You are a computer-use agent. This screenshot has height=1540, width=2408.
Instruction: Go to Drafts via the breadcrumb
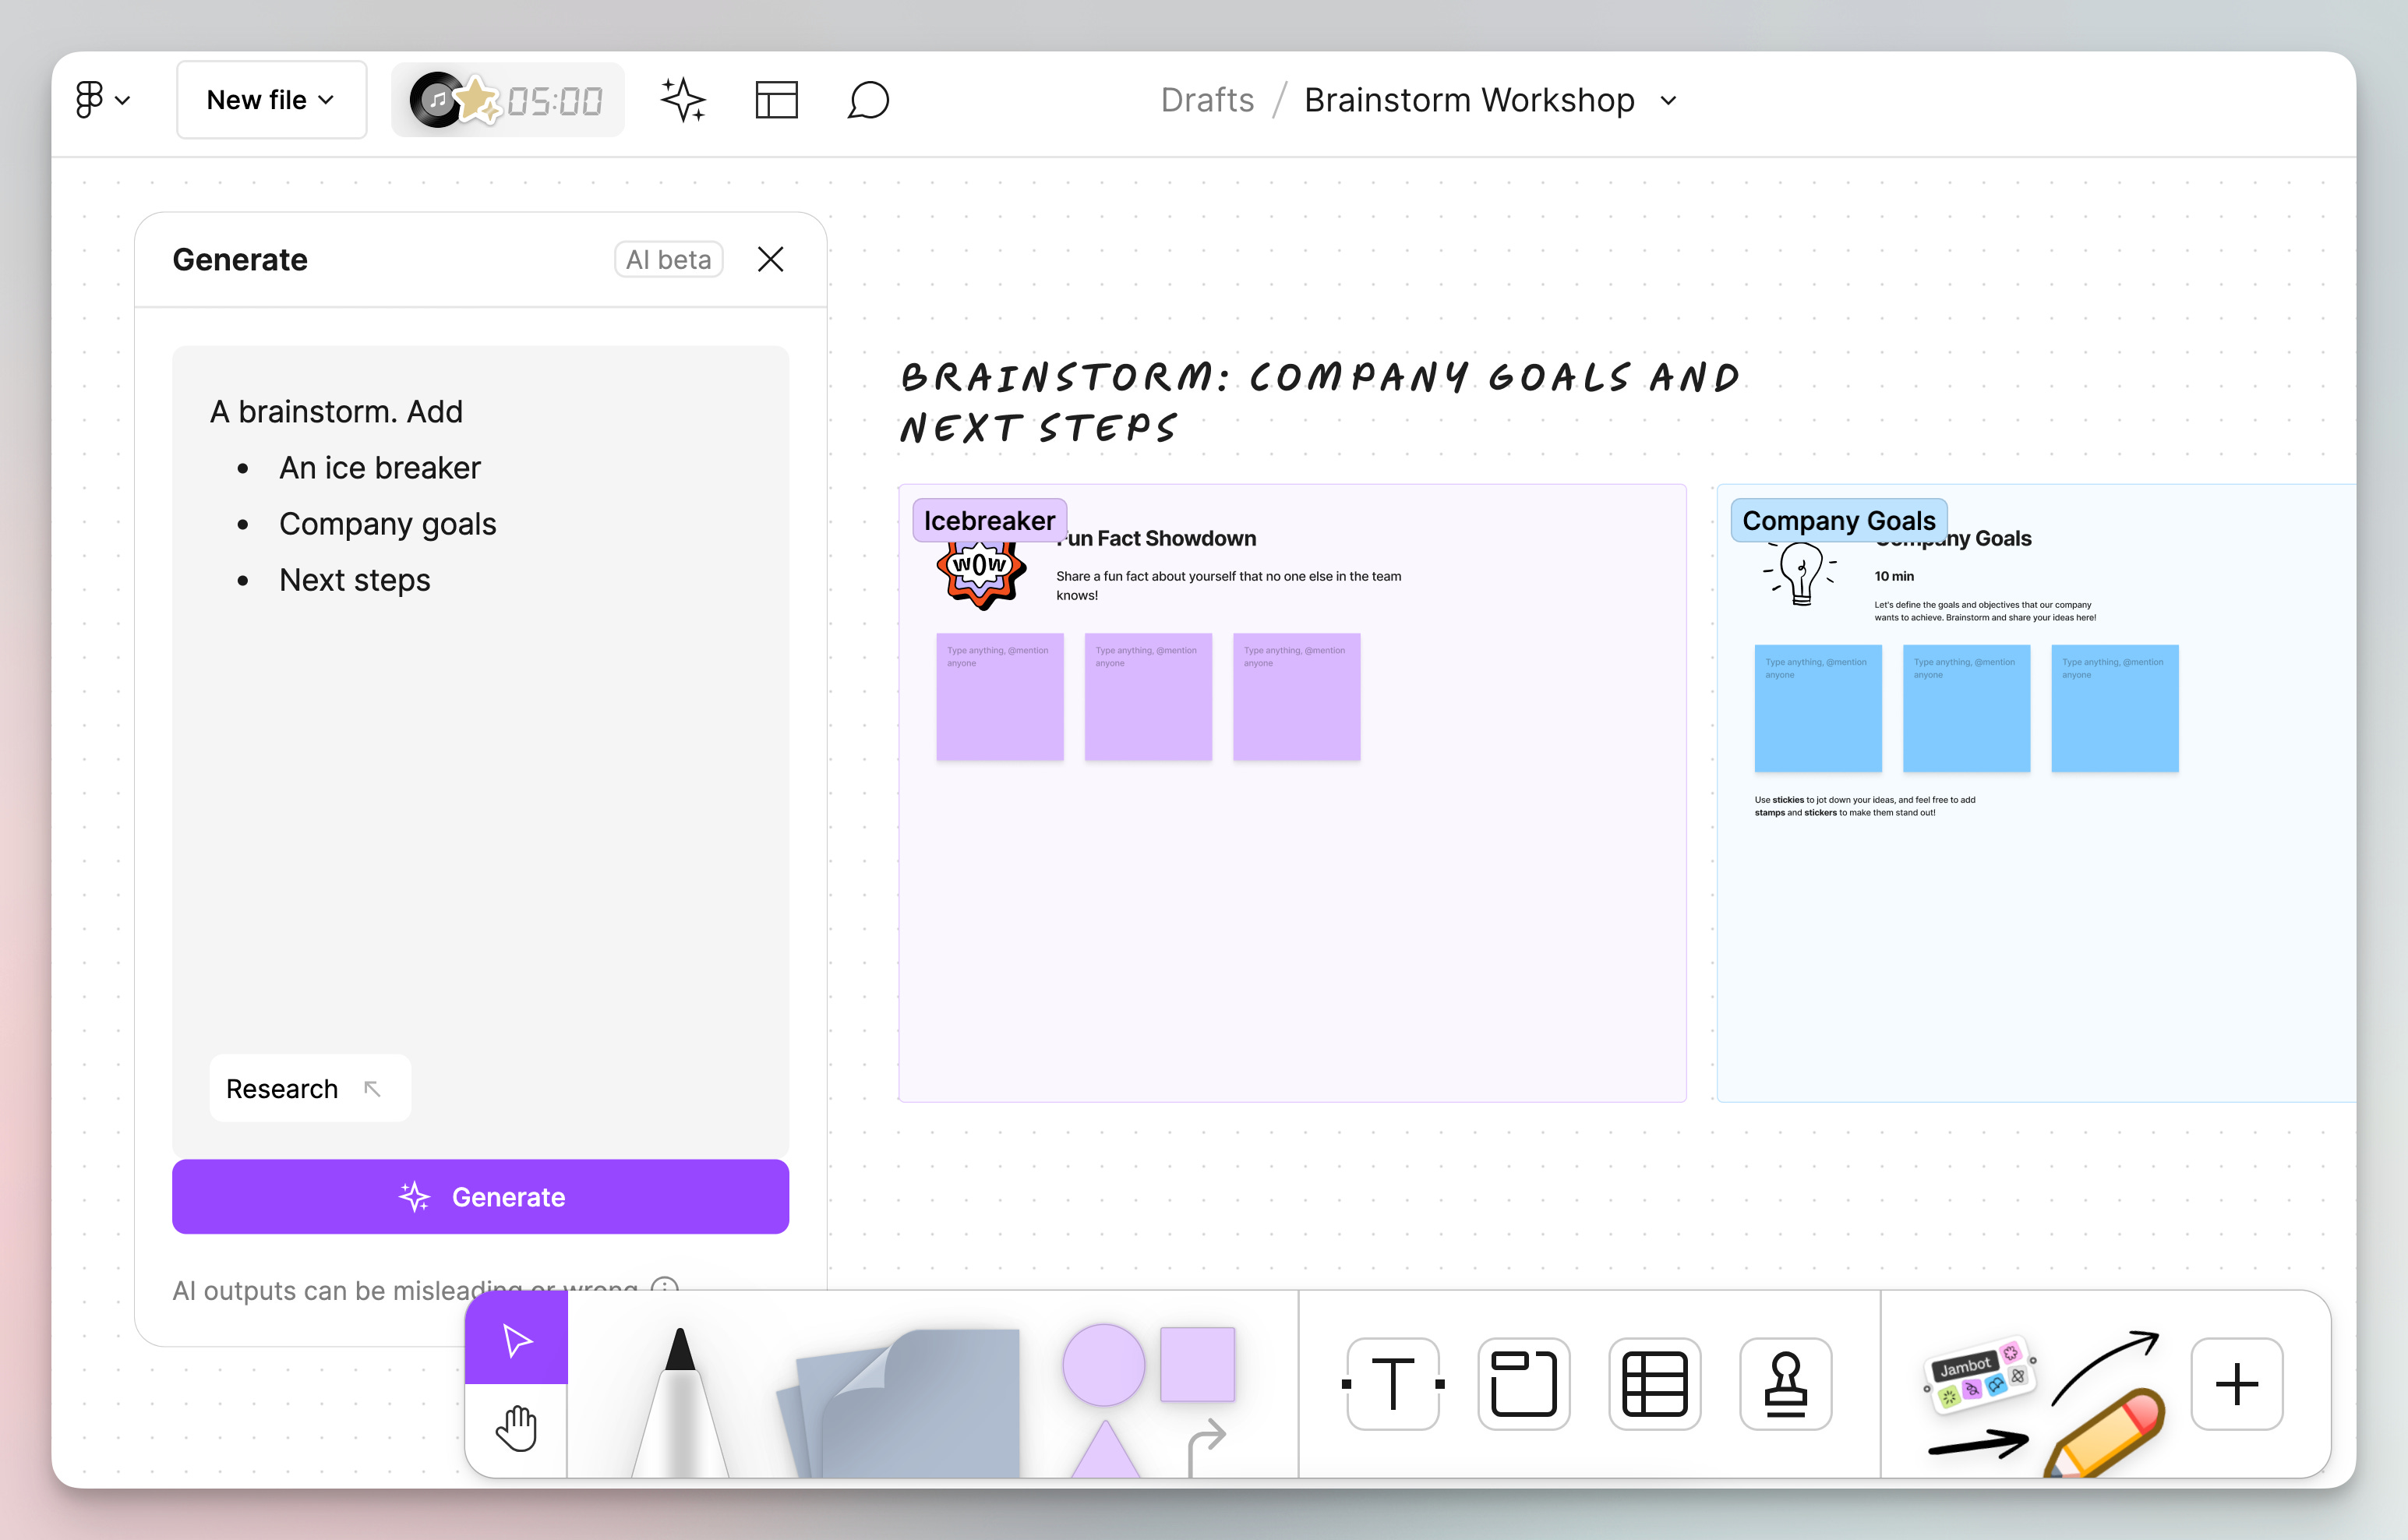(x=1207, y=100)
